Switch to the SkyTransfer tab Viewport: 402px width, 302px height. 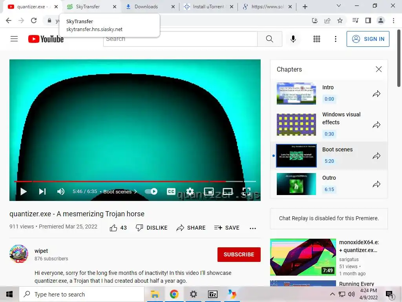coord(88,7)
